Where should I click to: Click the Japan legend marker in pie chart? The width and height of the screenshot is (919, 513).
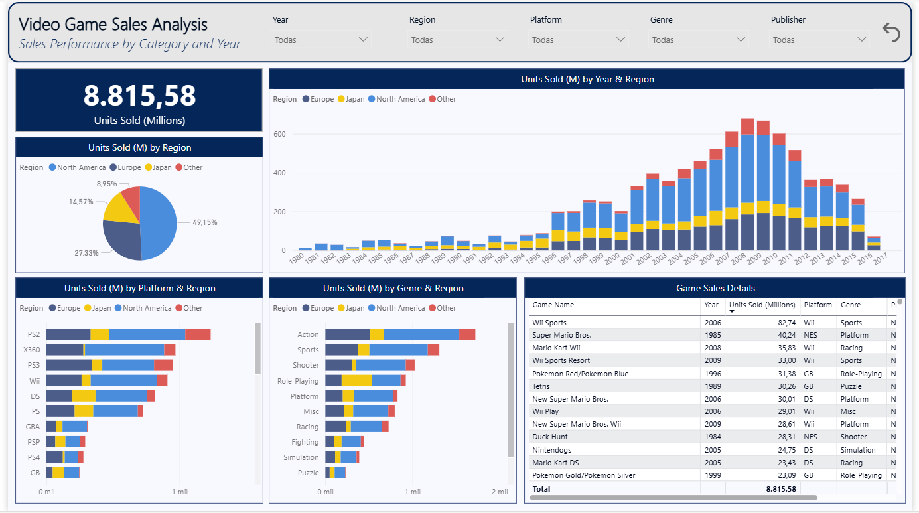(x=149, y=167)
